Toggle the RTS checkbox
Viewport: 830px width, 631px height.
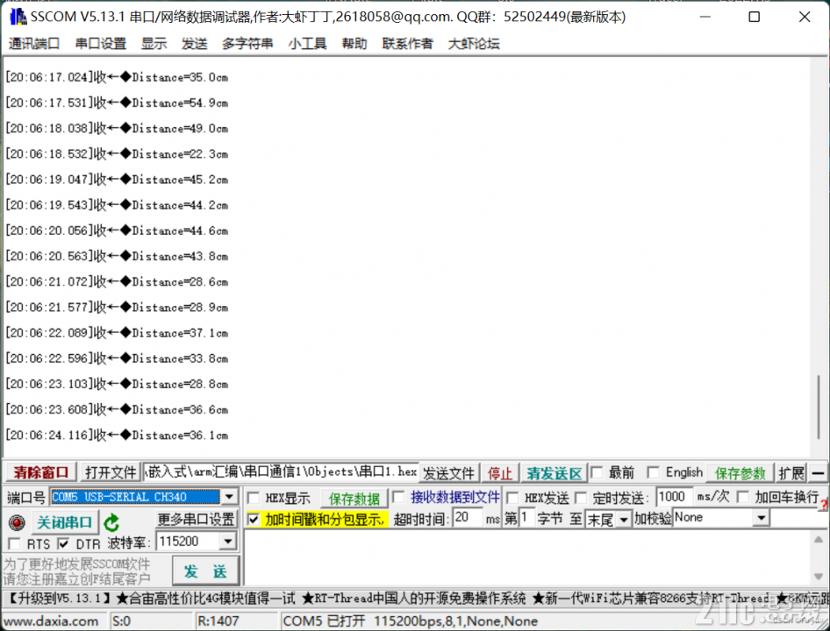coord(14,543)
